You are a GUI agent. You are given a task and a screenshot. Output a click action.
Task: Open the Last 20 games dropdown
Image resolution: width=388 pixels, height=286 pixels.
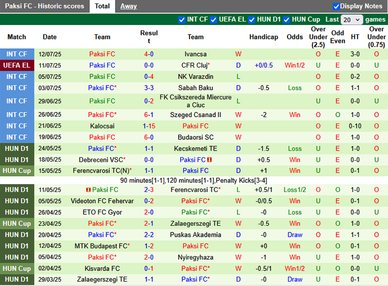(x=352, y=19)
